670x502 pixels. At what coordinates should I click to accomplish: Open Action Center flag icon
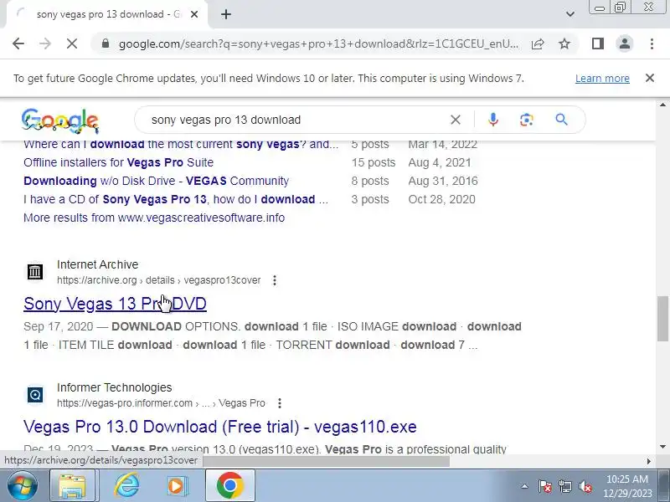pos(545,486)
